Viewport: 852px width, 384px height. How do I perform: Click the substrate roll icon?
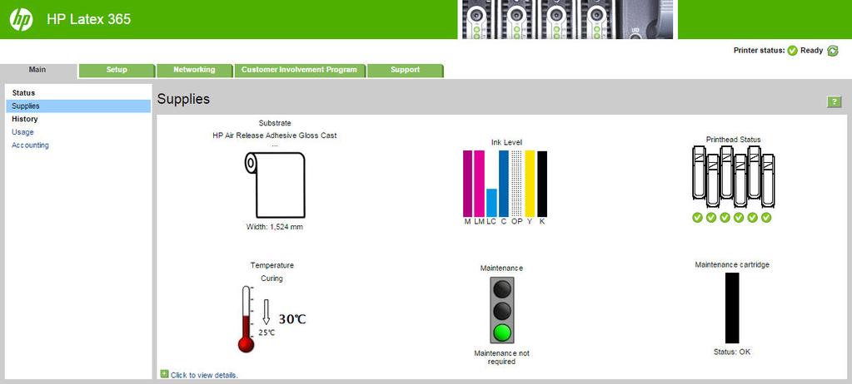[275, 185]
